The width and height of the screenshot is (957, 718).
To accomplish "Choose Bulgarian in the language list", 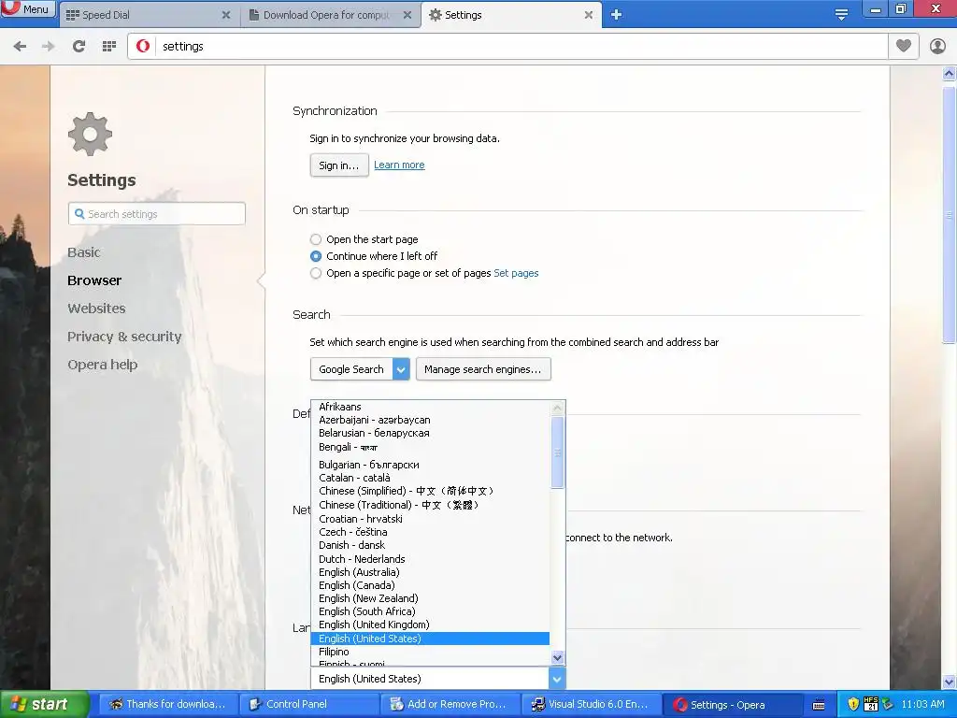I will pyautogui.click(x=430, y=465).
